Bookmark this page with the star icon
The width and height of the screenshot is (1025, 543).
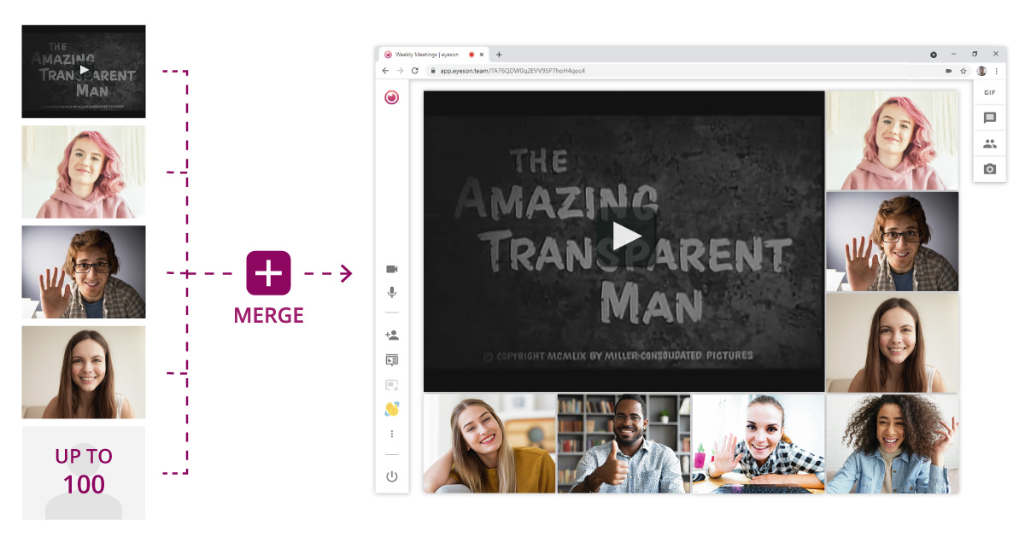point(963,71)
